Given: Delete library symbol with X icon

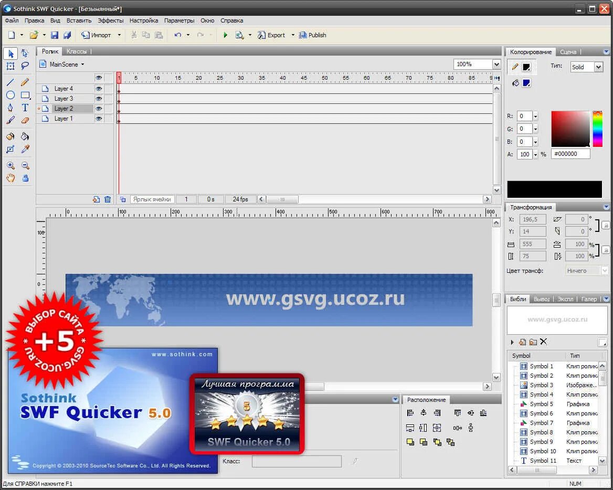Looking at the screenshot, I should pos(543,342).
